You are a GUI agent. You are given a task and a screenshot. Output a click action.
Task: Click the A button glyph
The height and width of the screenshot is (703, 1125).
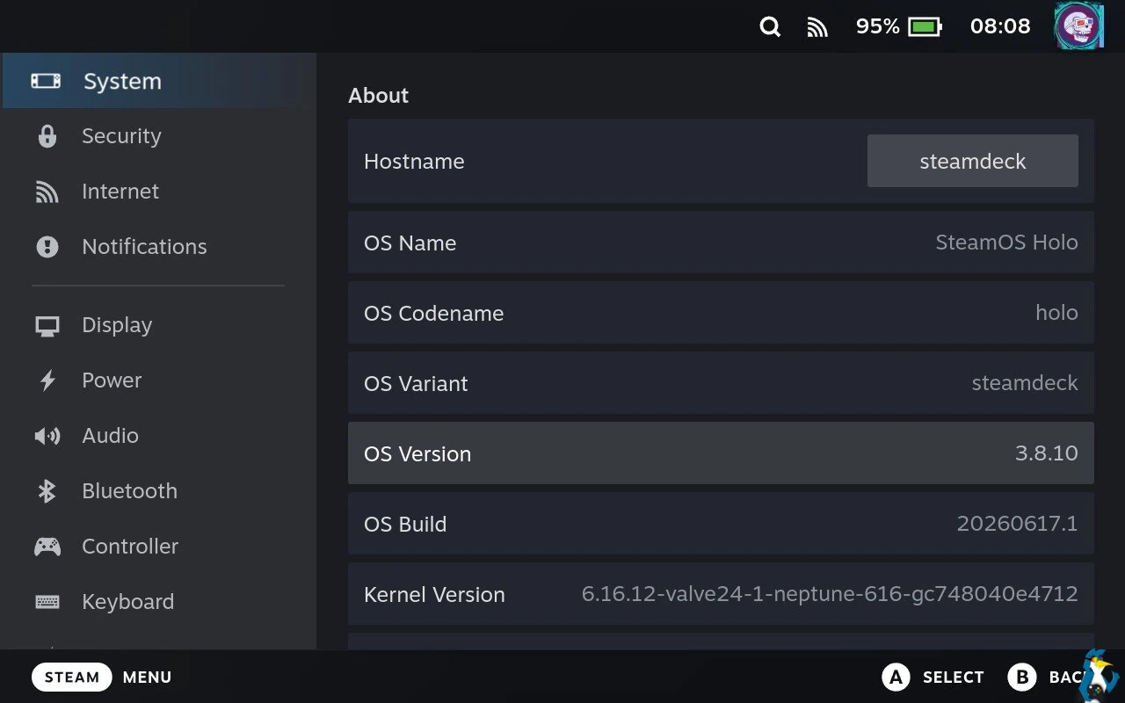pyautogui.click(x=896, y=677)
